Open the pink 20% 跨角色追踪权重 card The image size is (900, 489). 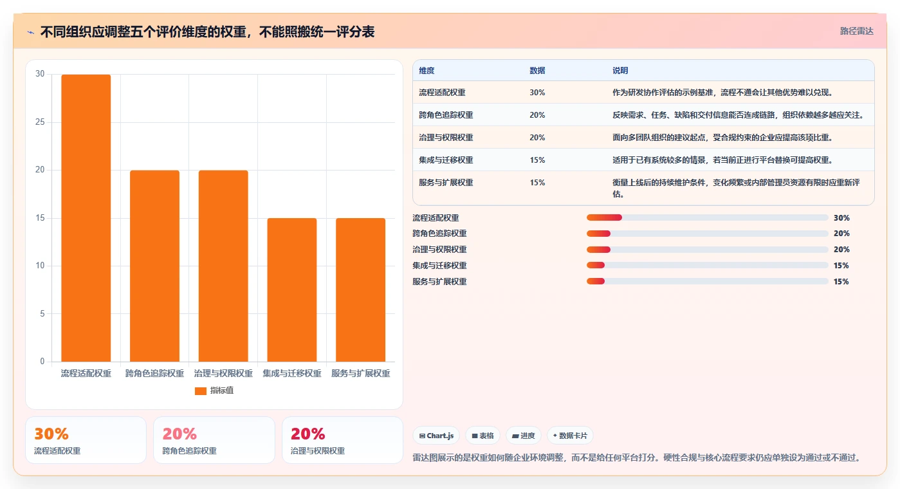(x=214, y=440)
